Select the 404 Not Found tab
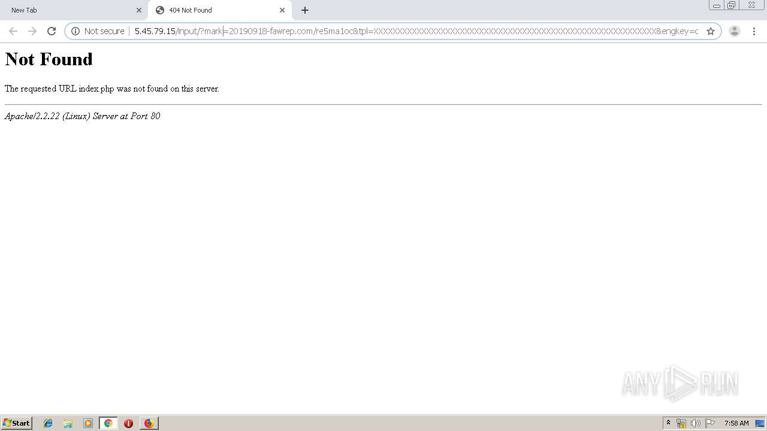The image size is (767, 431). pos(220,10)
